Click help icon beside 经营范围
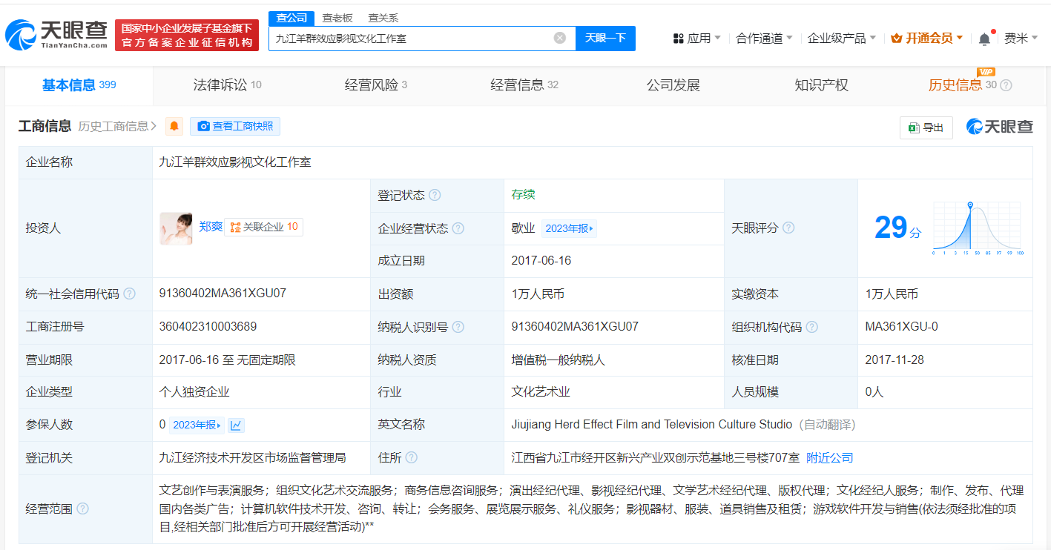 (x=82, y=508)
